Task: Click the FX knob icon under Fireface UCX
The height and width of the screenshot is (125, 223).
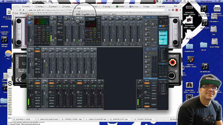Action: coord(161,22)
